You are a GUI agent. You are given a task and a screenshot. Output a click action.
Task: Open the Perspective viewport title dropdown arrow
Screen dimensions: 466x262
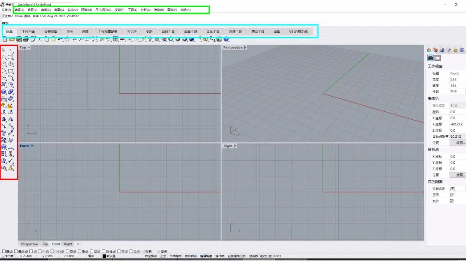pyautogui.click(x=246, y=47)
